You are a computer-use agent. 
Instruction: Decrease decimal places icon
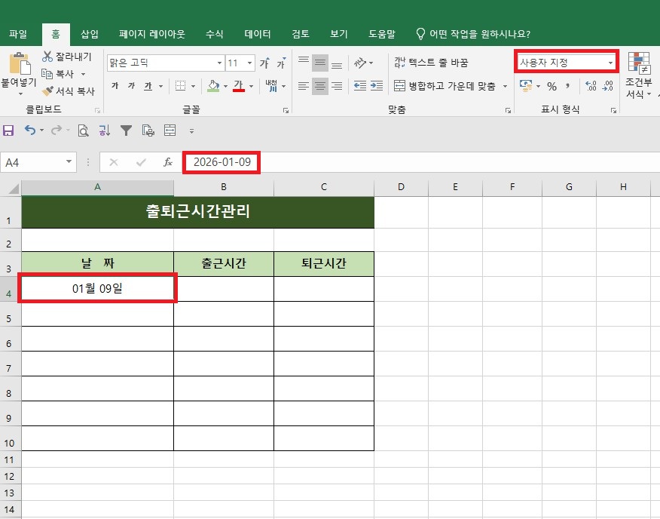click(608, 86)
